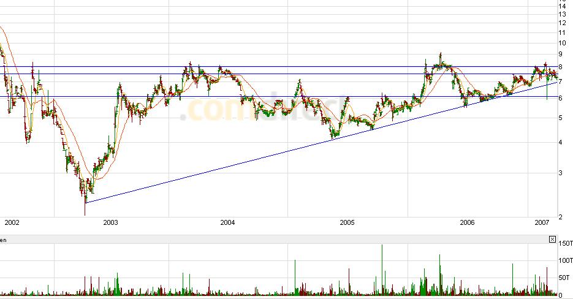Click price axis value 11
This screenshot has height=299, width=573.
point(563,32)
